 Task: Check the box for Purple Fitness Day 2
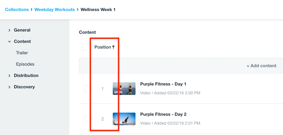tap(87, 119)
